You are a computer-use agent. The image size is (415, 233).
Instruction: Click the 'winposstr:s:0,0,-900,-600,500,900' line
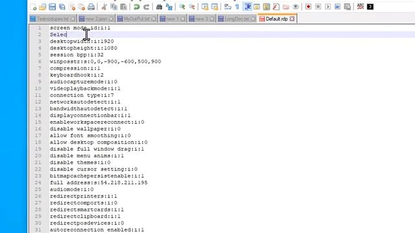105,61
